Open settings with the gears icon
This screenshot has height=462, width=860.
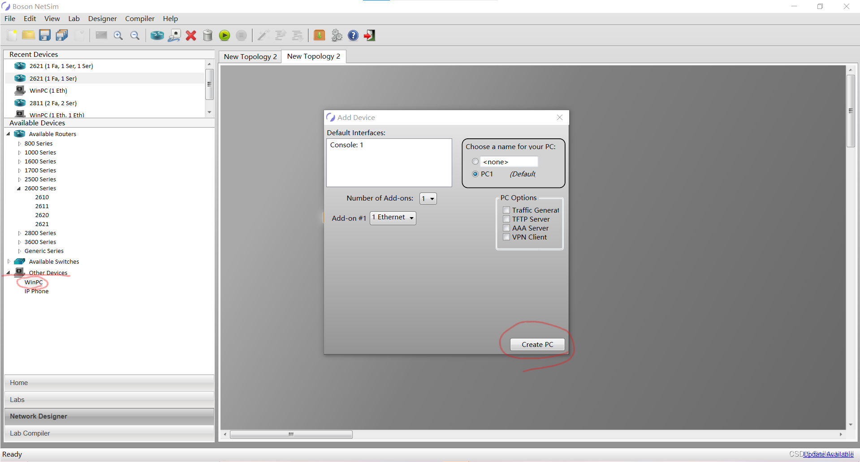pos(337,35)
